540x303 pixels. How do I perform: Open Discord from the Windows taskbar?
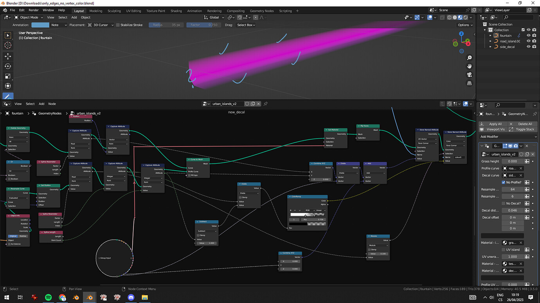tap(131, 298)
